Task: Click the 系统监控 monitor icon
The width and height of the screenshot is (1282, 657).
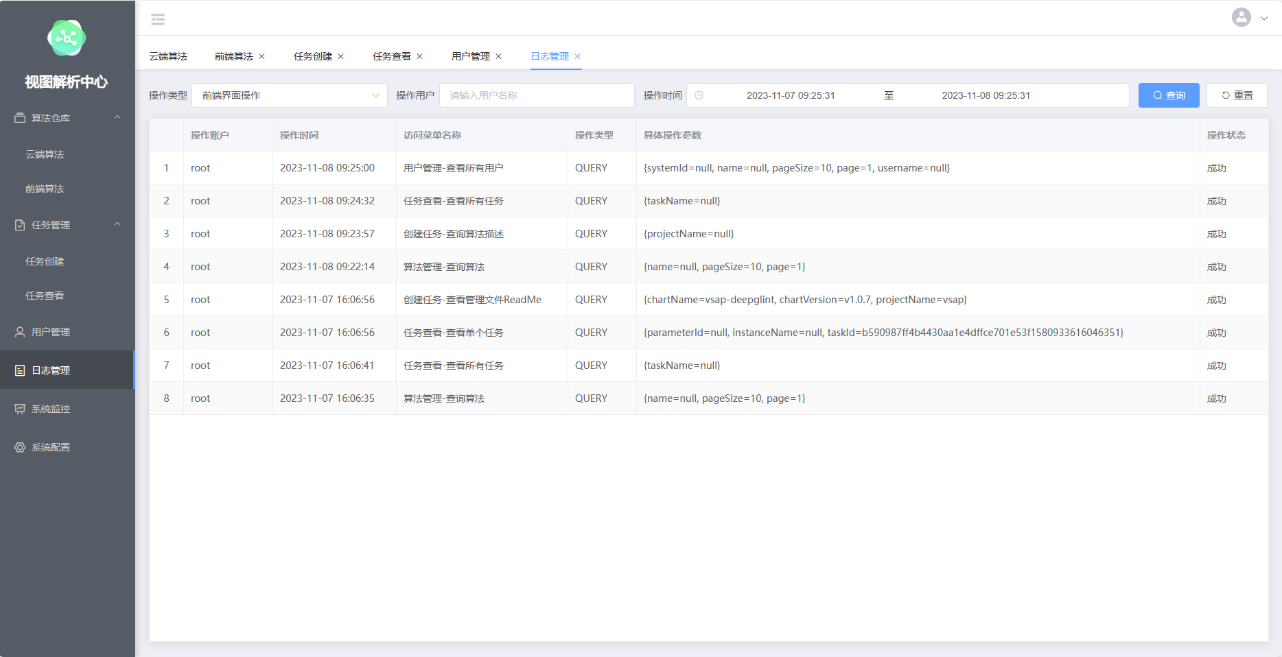Action: 20,409
